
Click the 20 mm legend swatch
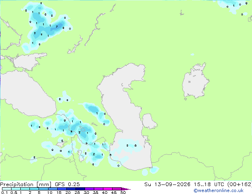click(71, 189)
